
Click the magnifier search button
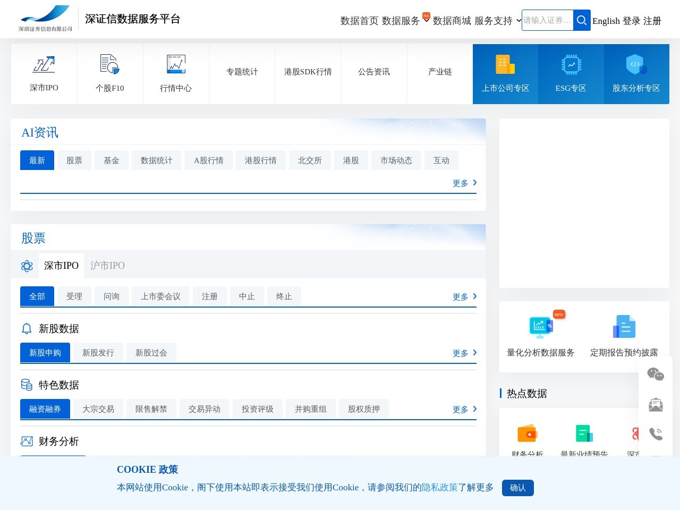pyautogui.click(x=582, y=20)
